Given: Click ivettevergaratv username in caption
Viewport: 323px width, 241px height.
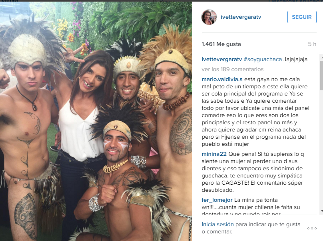Looking at the screenshot, I should 221,59.
